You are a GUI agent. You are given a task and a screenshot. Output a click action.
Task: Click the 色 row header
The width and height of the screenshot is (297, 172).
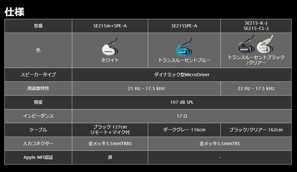click(38, 50)
